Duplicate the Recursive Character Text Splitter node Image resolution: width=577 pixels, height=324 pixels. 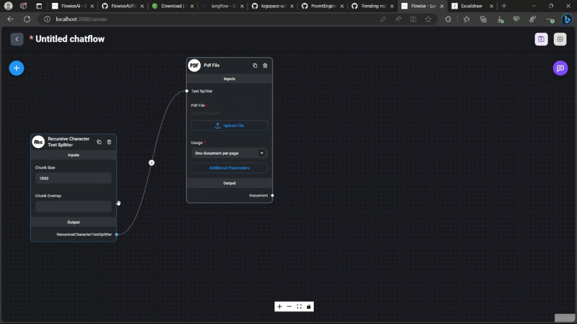coord(99,142)
